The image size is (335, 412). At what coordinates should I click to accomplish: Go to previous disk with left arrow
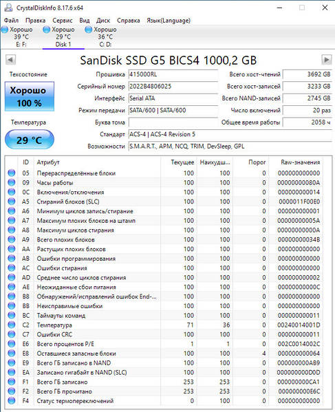tap(11, 60)
